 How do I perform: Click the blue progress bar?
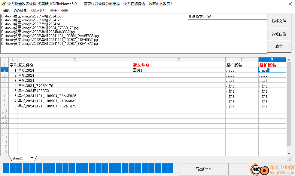(88, 168)
